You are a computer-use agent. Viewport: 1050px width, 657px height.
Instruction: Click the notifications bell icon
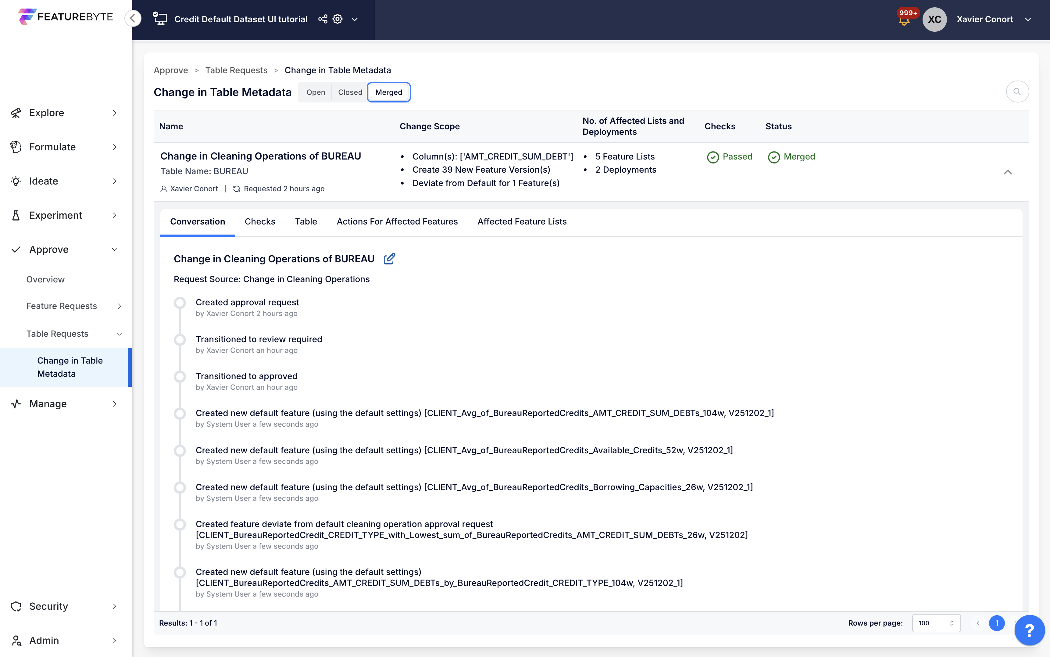tap(904, 20)
